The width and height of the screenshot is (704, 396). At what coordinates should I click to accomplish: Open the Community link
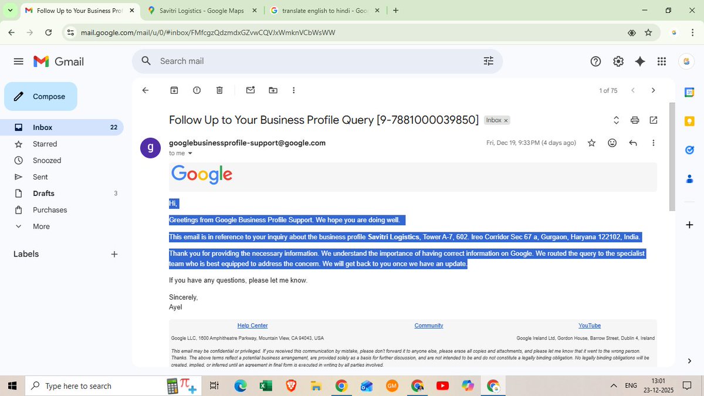point(429,326)
